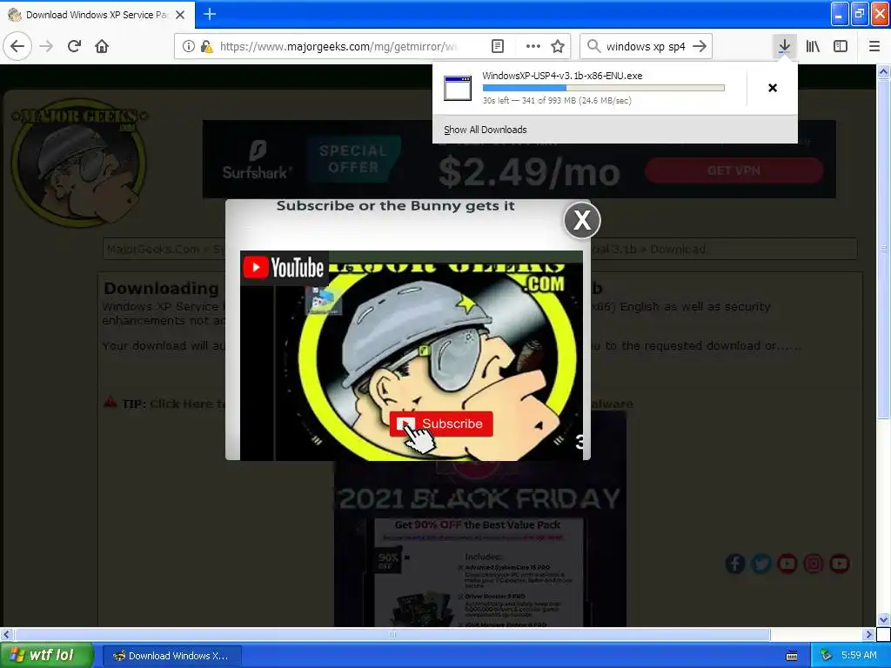Click the windows xp sp4 search box

pyautogui.click(x=646, y=46)
